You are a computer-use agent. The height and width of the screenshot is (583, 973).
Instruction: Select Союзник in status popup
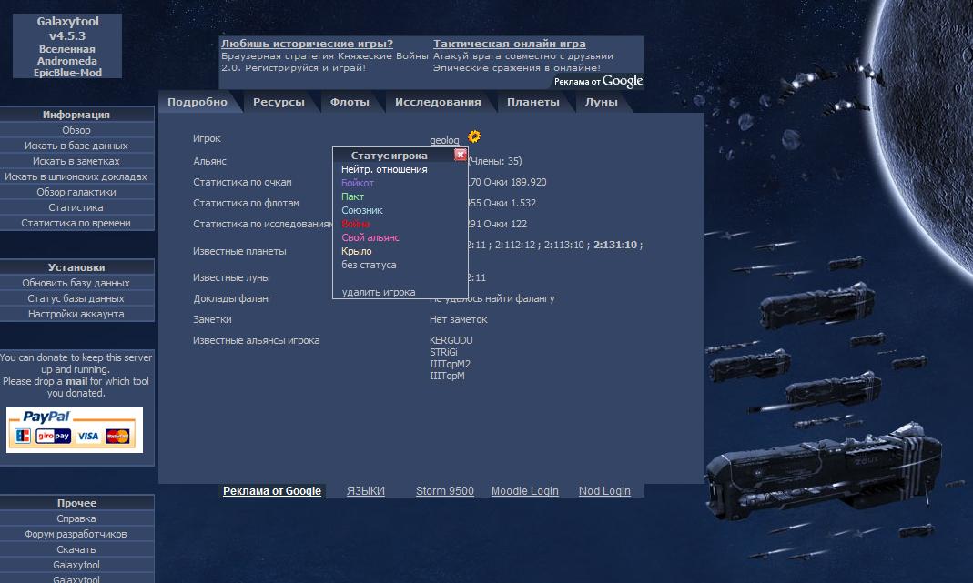(x=361, y=210)
